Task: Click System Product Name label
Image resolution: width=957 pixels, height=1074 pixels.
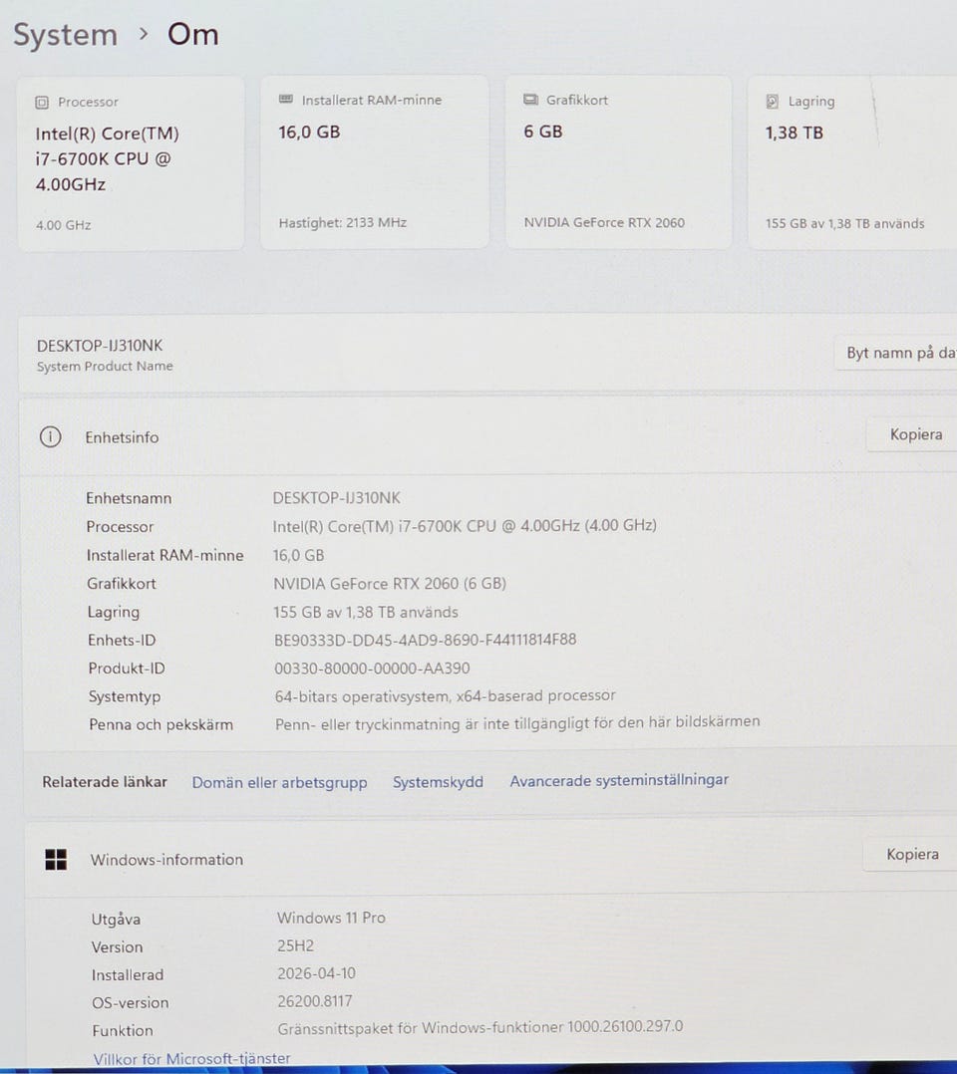Action: tap(105, 367)
